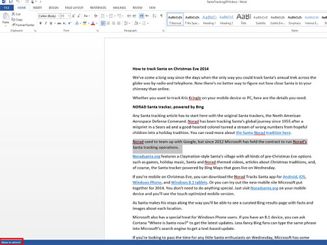Switch to the Insert tab
Screen dimensions: 327x245
[x=37, y=8]
